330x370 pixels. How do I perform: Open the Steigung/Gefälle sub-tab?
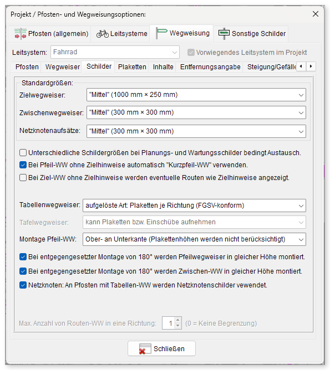coord(271,67)
